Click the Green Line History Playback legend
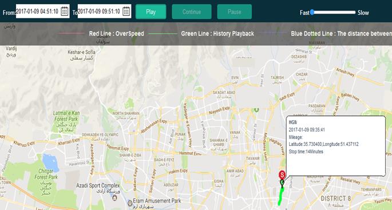Image resolution: width=392 pixels, height=210 pixels. coord(217,34)
